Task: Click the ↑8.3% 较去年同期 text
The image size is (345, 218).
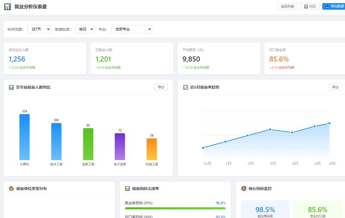Action: 108,68
